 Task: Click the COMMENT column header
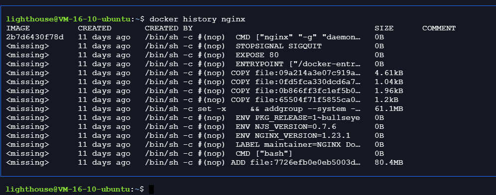click(x=439, y=28)
